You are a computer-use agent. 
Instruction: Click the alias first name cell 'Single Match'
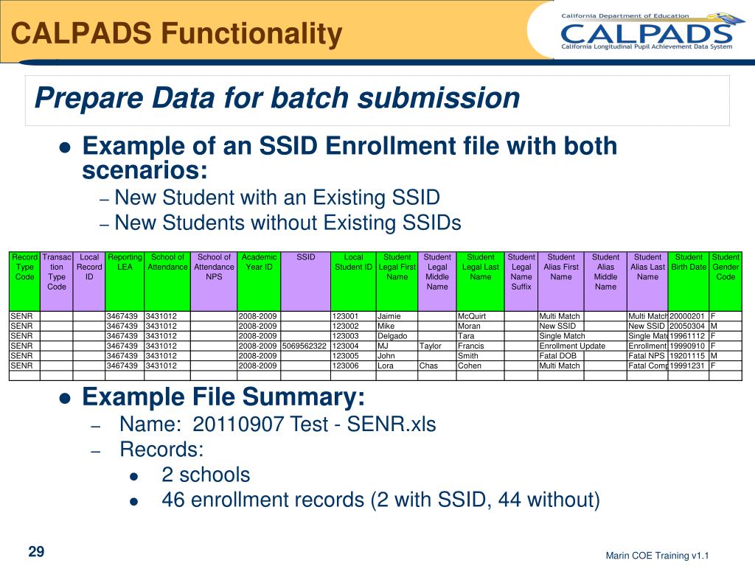562,336
